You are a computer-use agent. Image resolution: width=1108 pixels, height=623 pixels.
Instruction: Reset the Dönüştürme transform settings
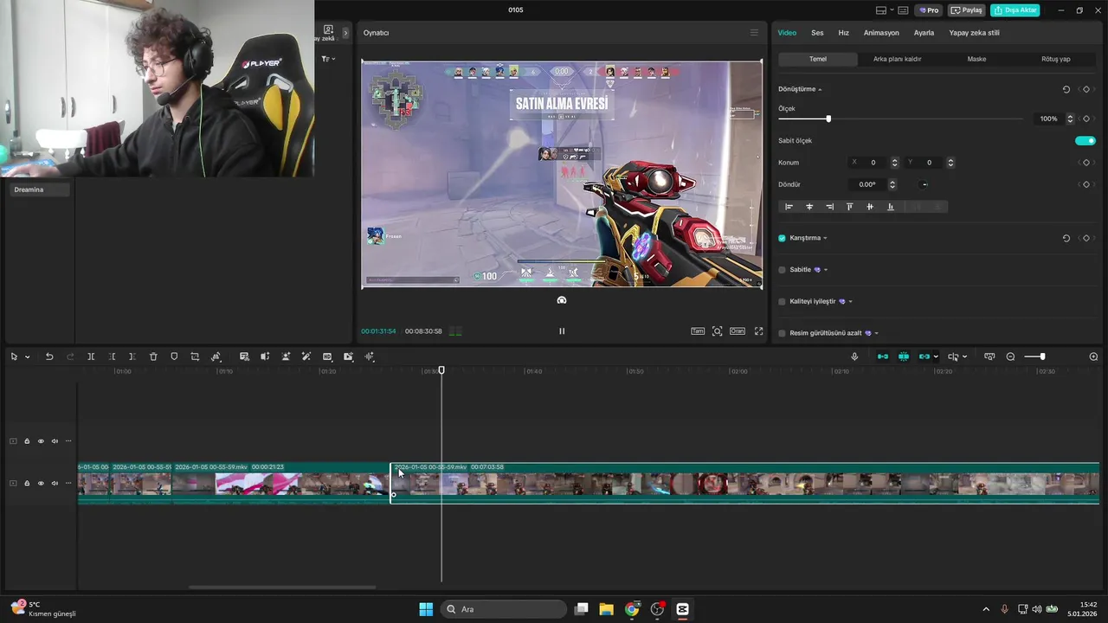[x=1066, y=89]
